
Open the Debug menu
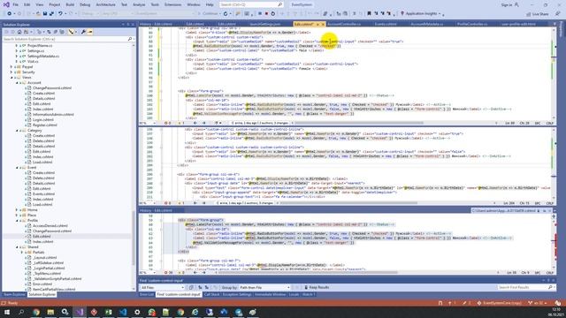click(x=85, y=4)
